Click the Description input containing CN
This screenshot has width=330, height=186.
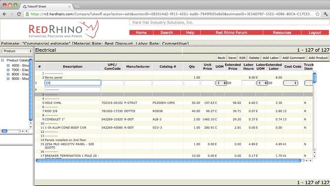[x=73, y=83]
